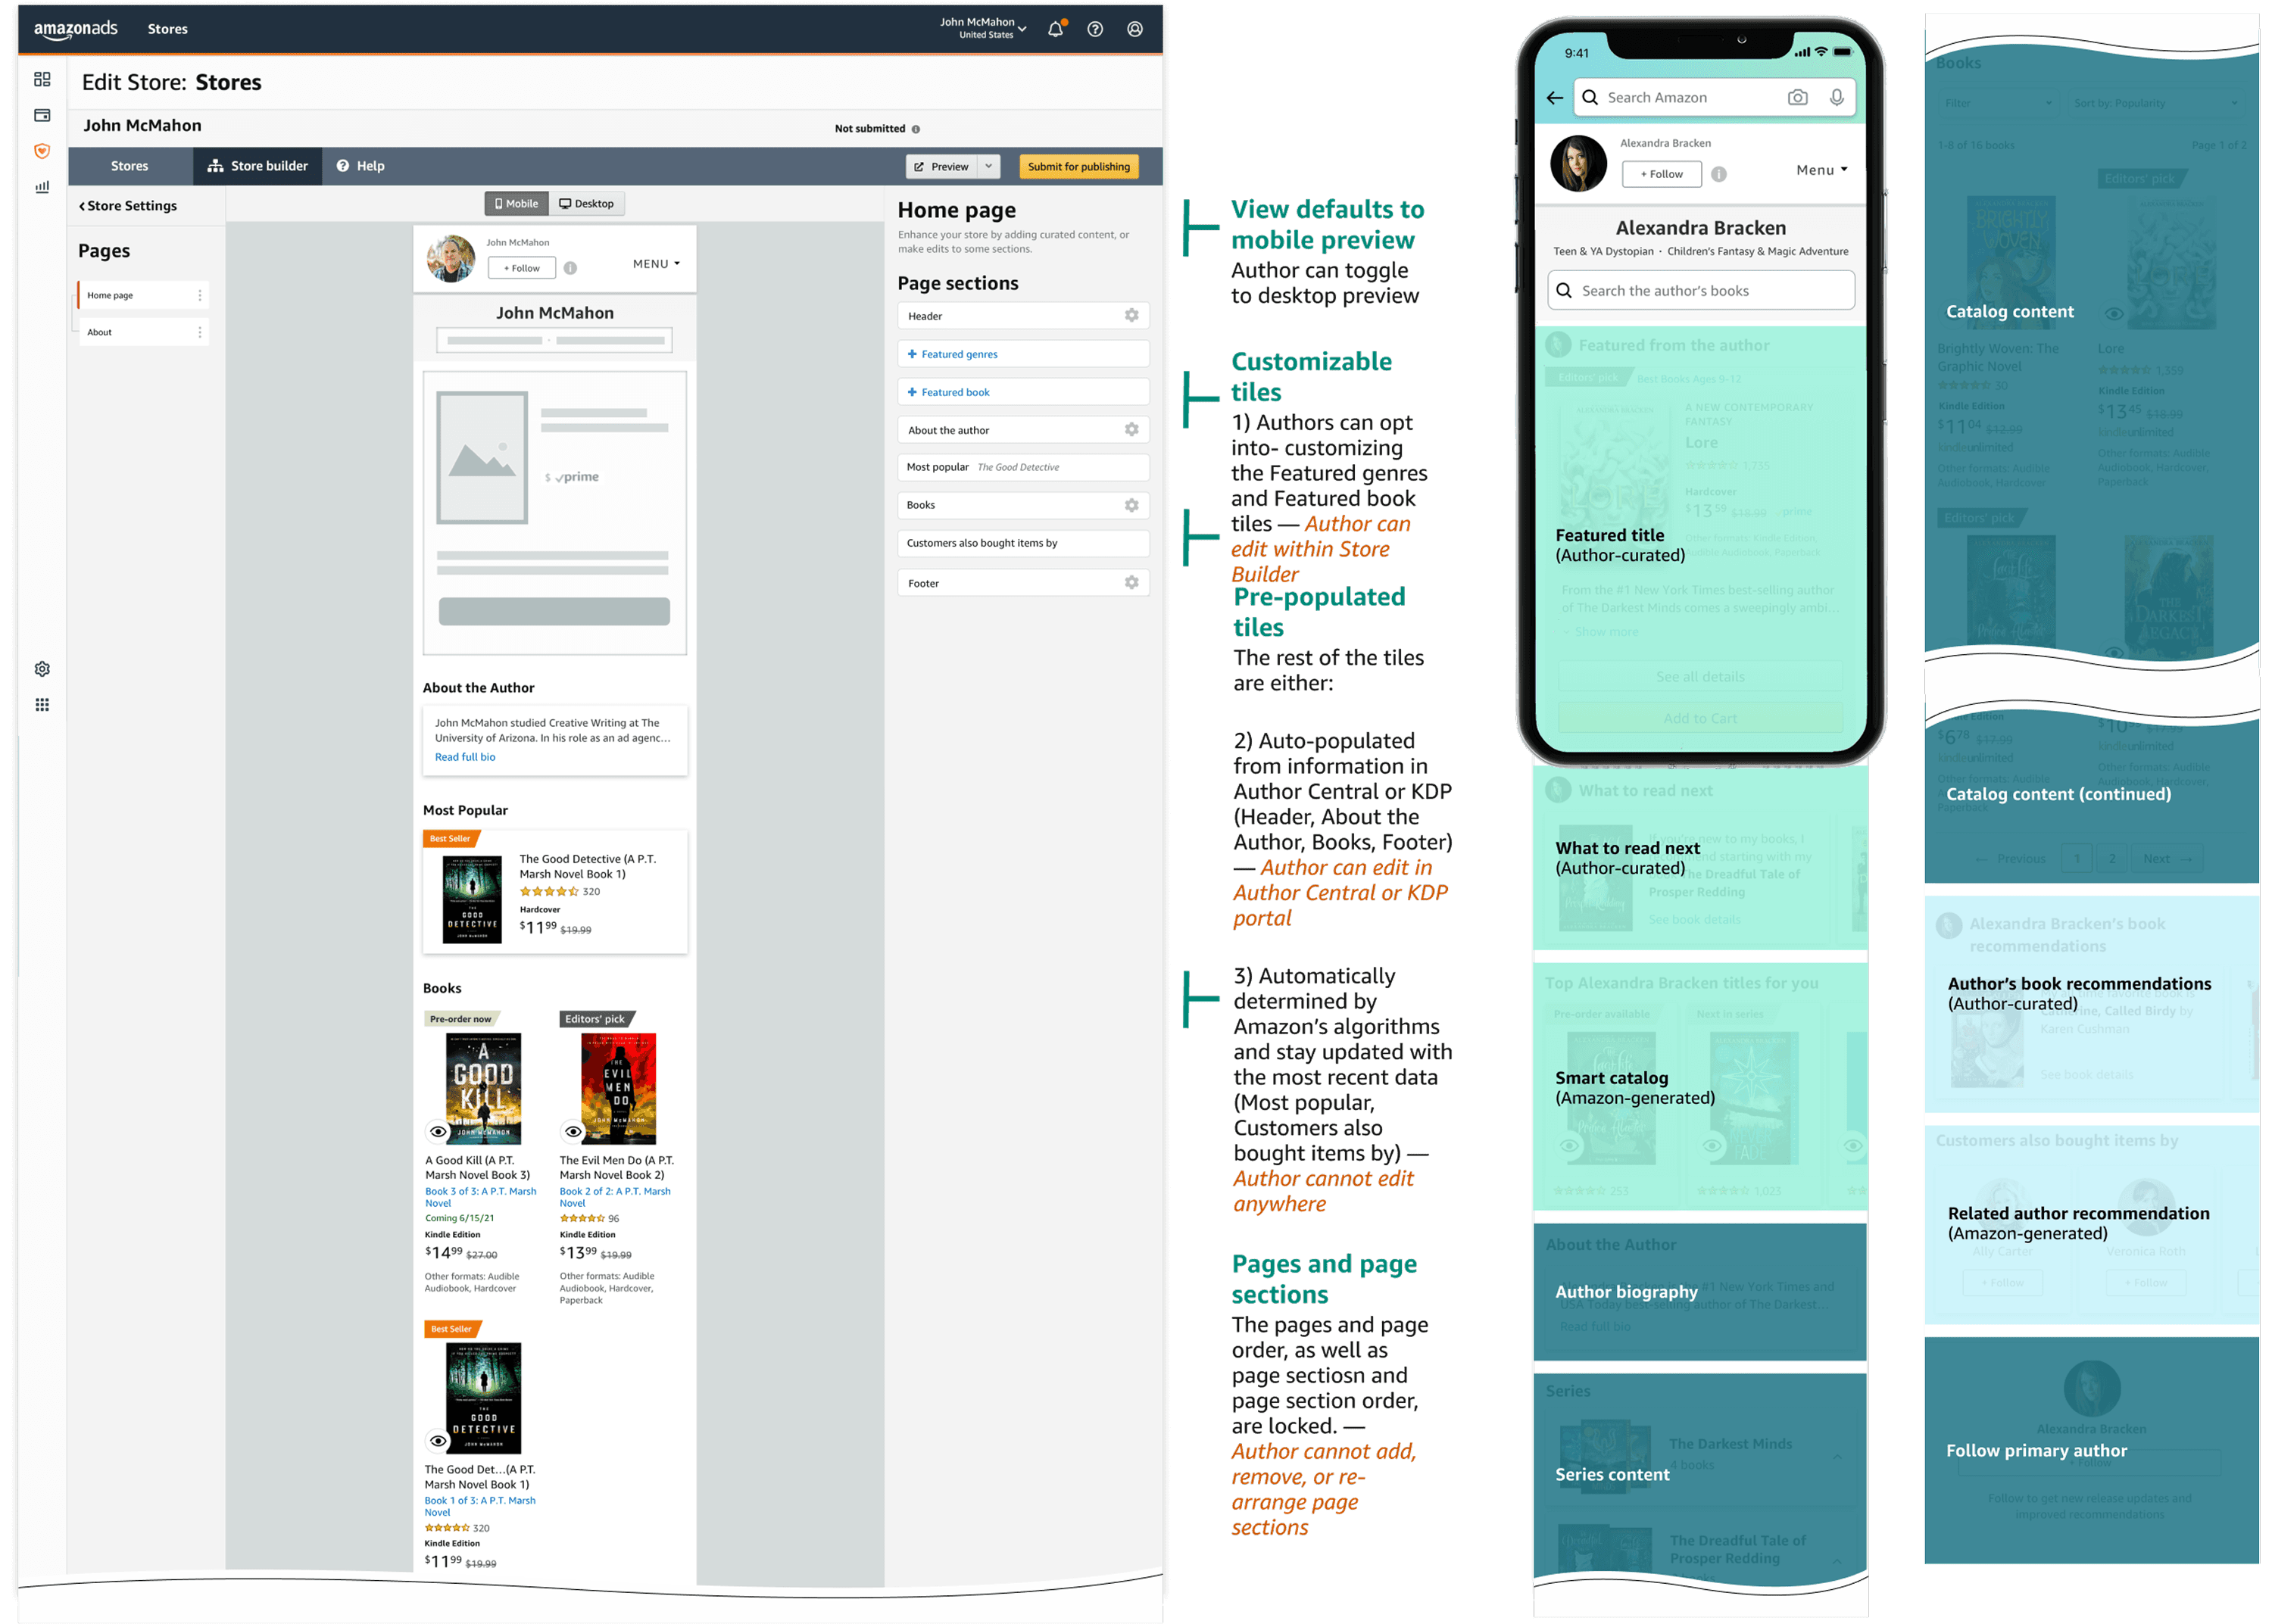
Task: Go back to Store Settings
Action: coord(128,205)
